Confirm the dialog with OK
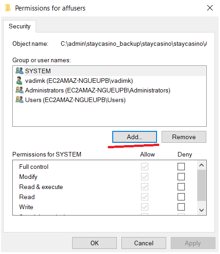This screenshot has width=220, height=254. (x=94, y=243)
